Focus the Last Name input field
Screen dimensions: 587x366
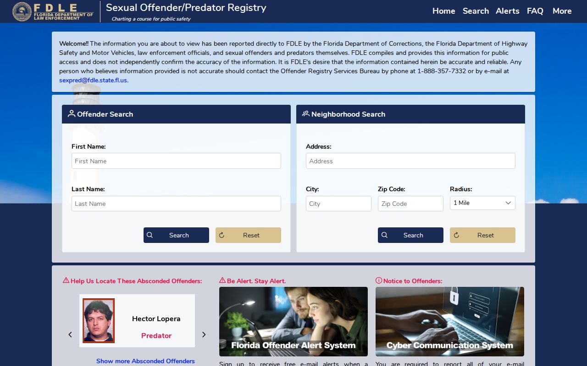coord(176,204)
